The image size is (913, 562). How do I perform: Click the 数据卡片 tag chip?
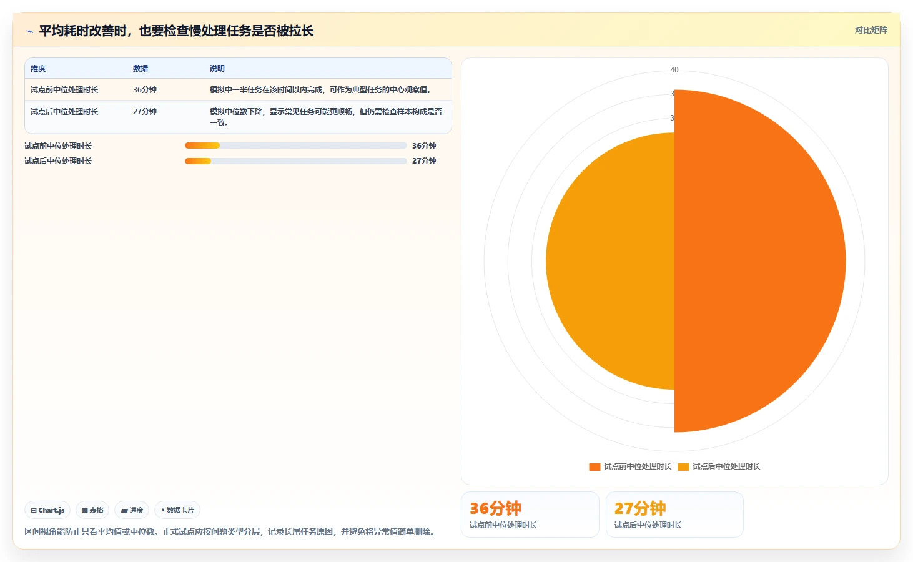(x=177, y=510)
